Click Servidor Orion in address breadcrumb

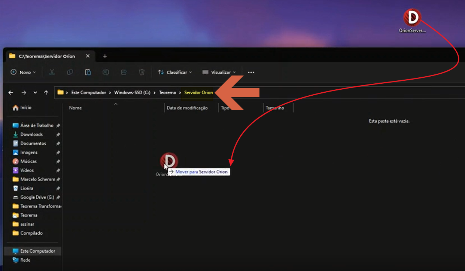[198, 92]
